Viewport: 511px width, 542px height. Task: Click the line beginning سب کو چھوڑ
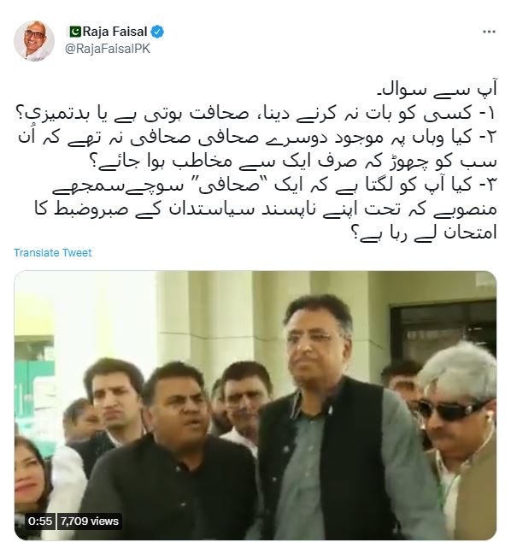293,162
